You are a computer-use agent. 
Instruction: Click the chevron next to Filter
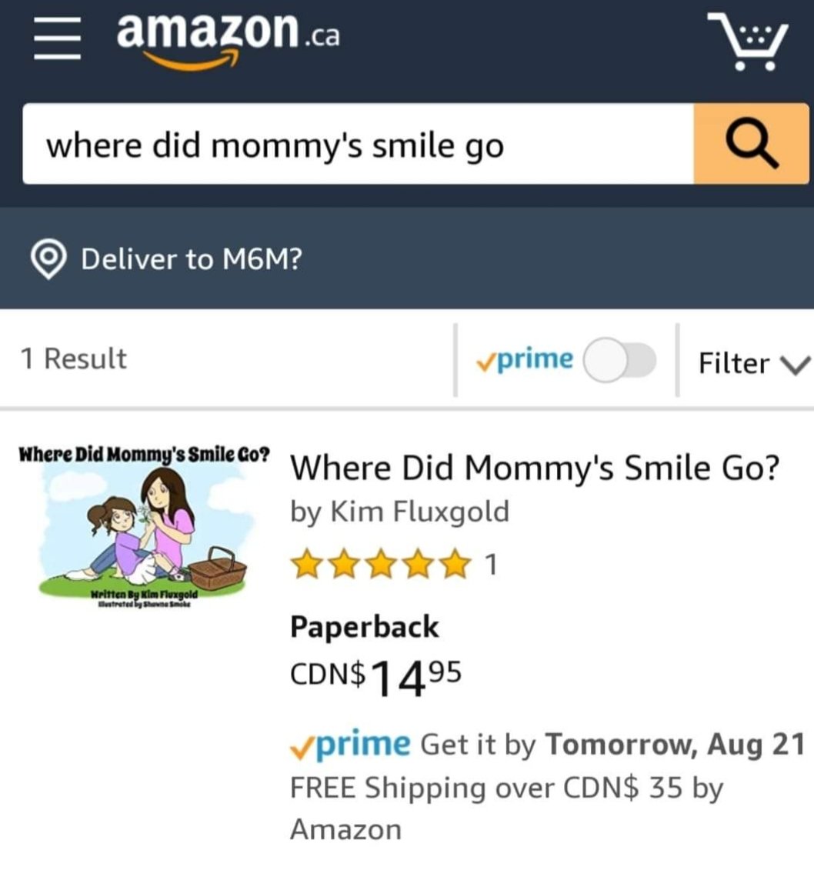(795, 363)
